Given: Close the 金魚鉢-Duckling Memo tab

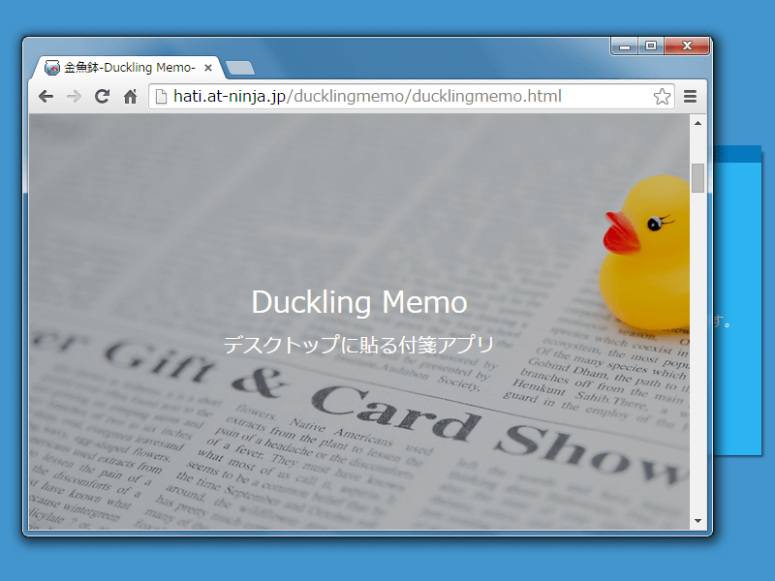Looking at the screenshot, I should click(208, 68).
